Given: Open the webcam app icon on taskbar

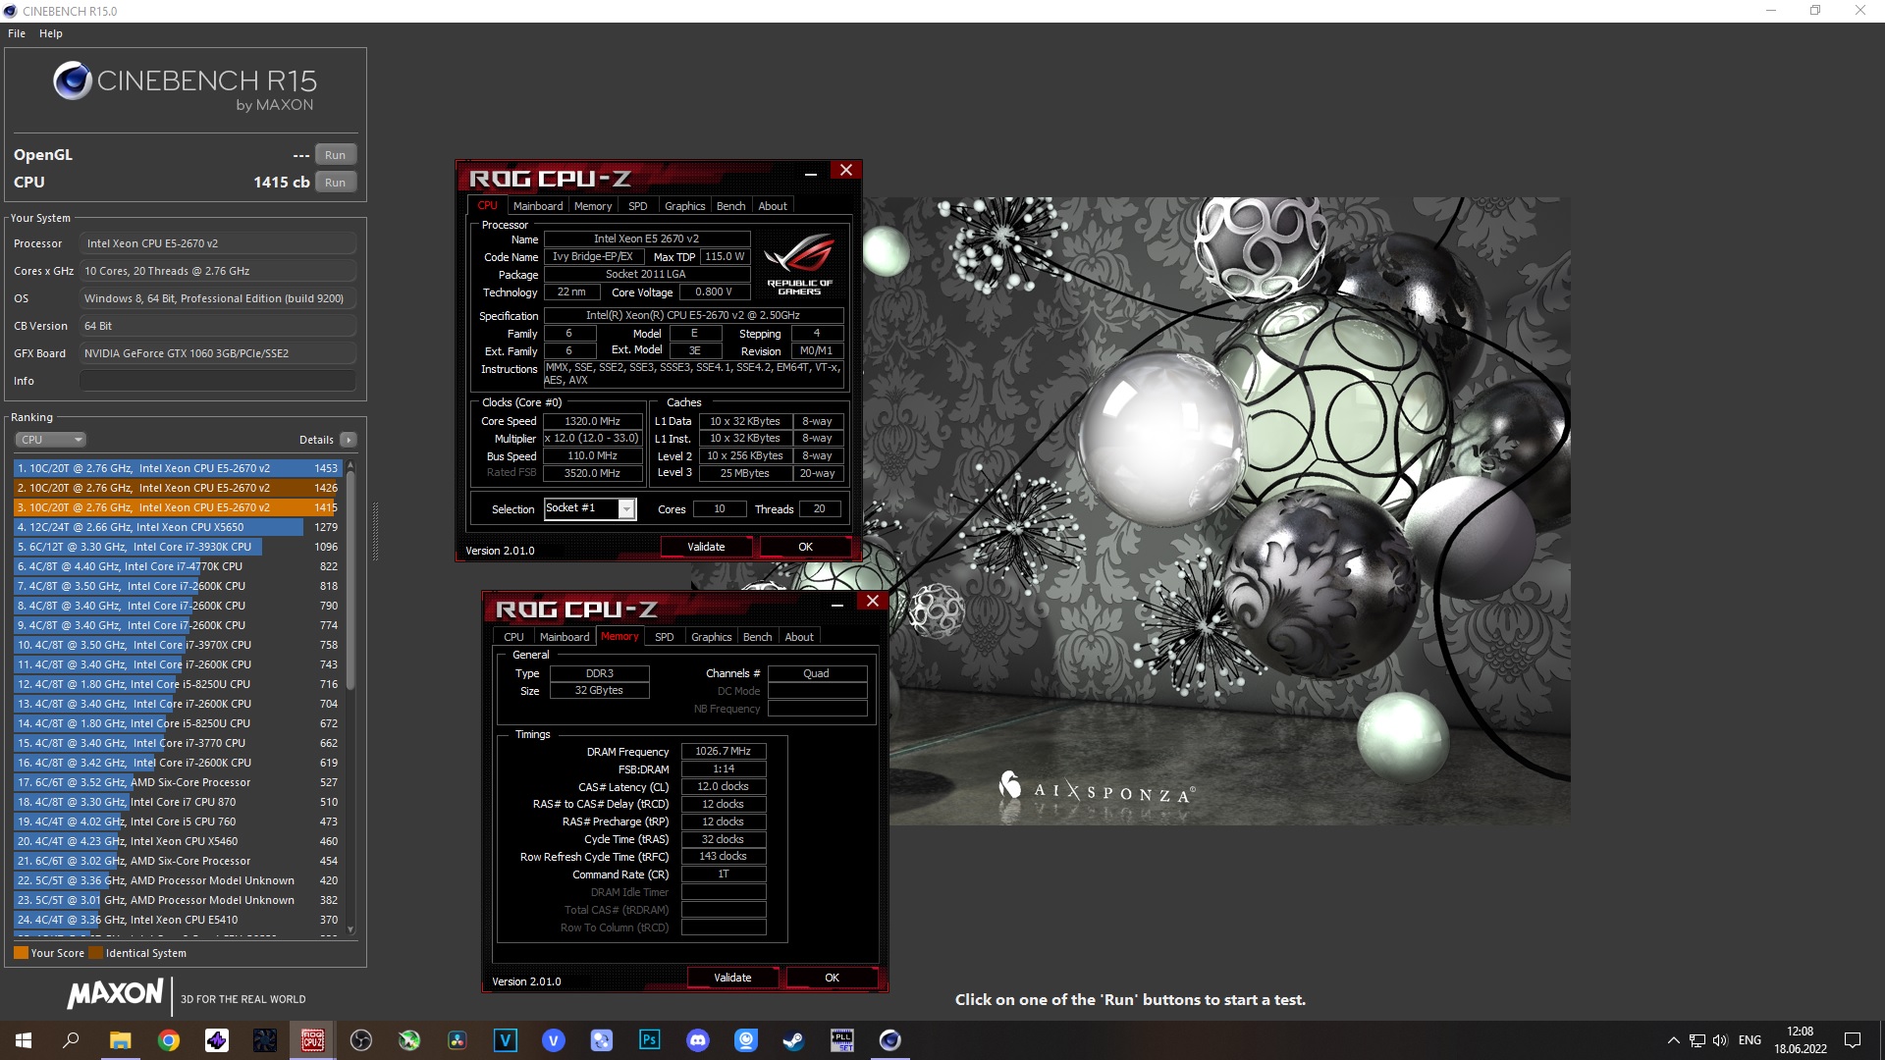Looking at the screenshot, I should (746, 1040).
